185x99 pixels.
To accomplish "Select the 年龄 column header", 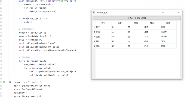I will [120, 23].
